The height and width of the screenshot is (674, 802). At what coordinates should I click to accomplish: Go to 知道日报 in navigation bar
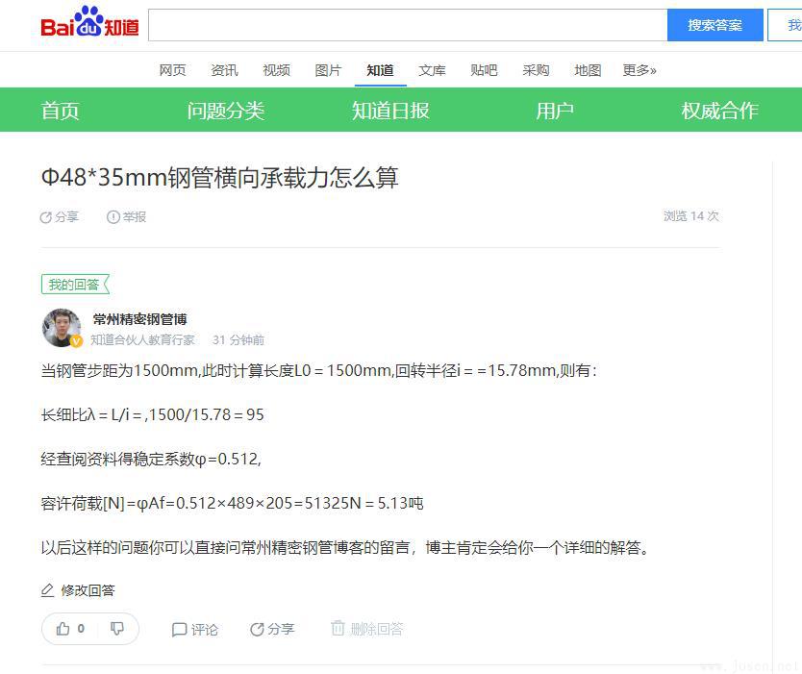coord(389,111)
